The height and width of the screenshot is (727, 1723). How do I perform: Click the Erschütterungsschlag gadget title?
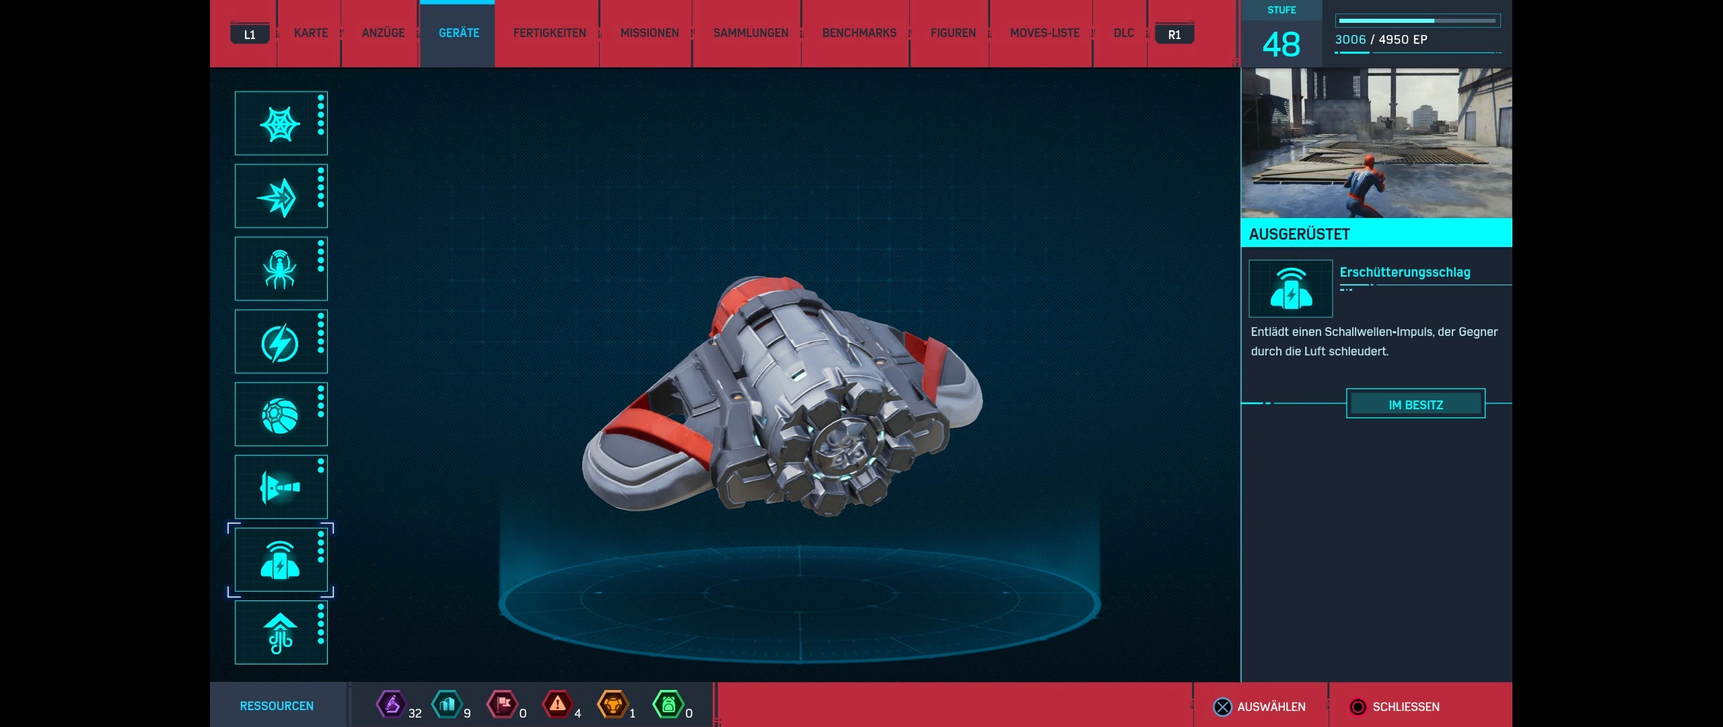(1405, 272)
